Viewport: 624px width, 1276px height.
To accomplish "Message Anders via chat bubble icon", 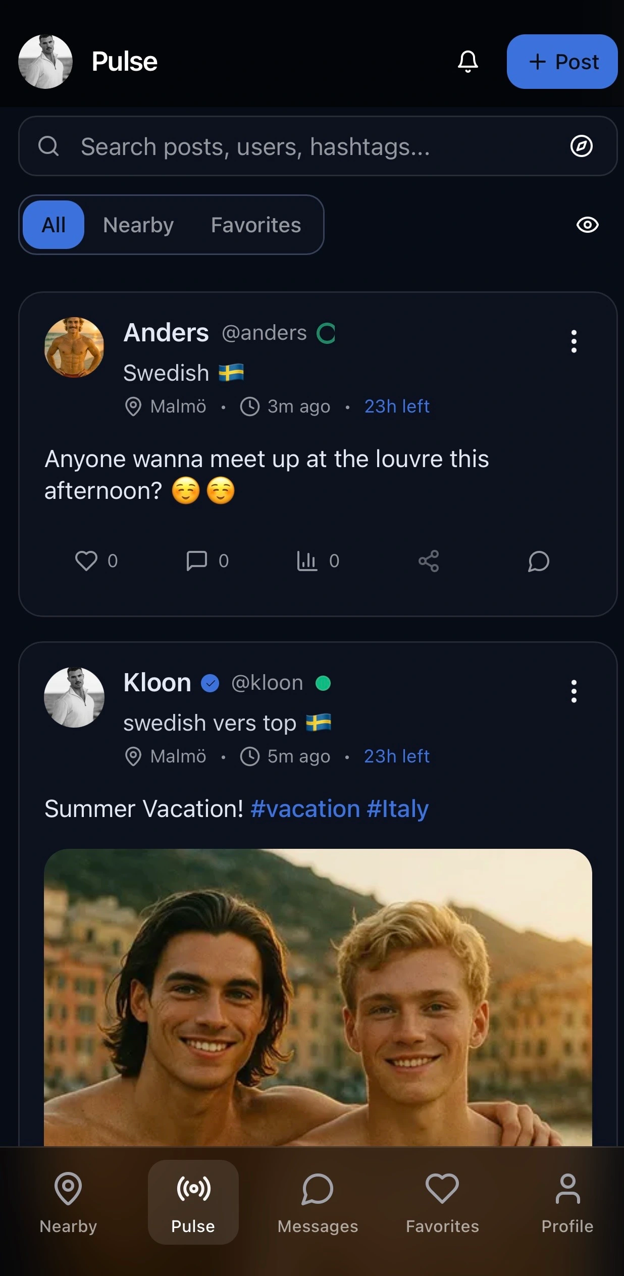I will (539, 561).
